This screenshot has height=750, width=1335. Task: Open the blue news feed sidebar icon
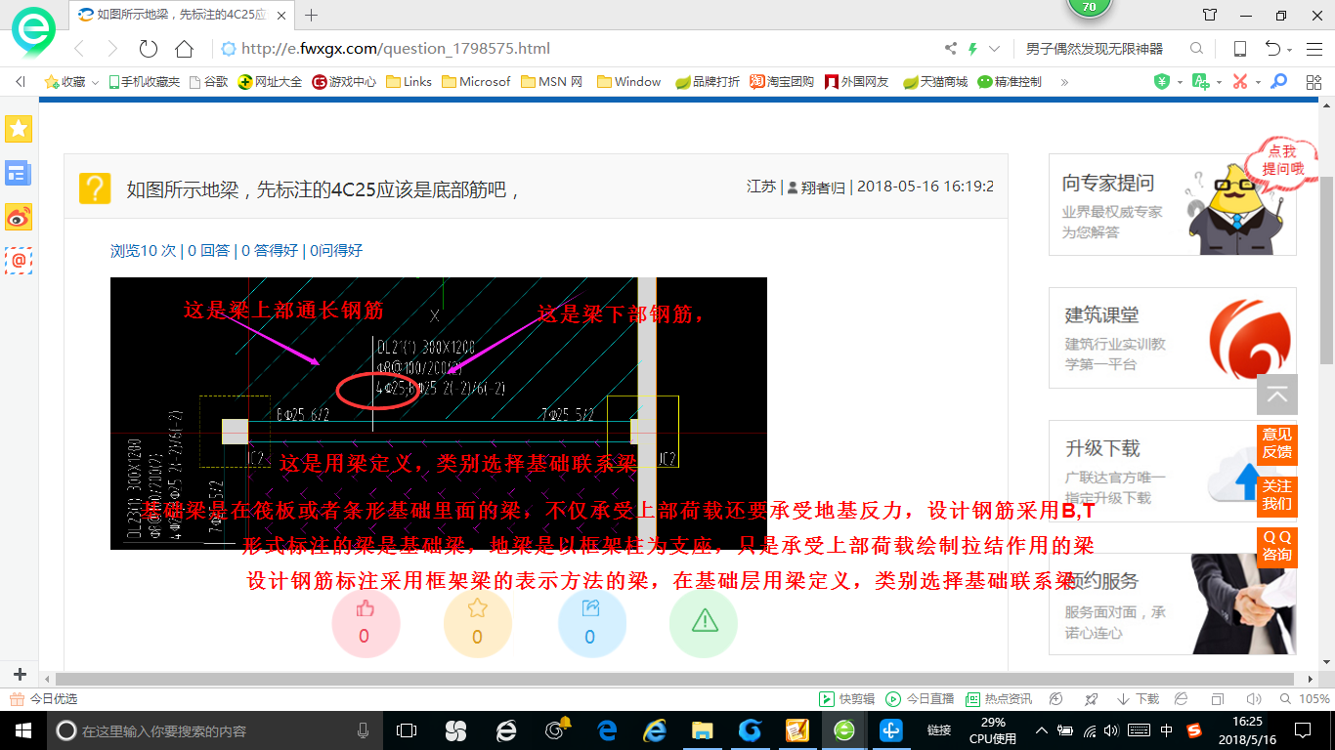point(19,173)
